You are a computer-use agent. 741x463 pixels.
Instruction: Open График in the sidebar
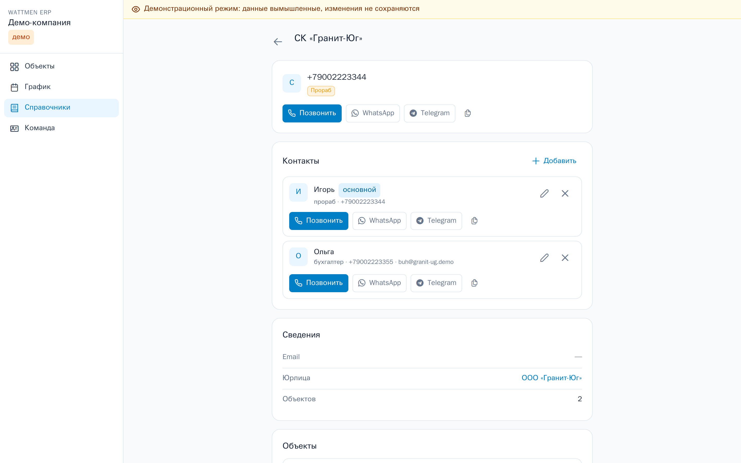tap(61, 87)
